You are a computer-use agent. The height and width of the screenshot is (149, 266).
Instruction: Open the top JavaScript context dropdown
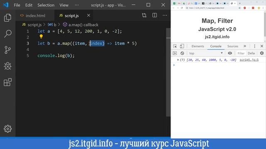point(206,53)
